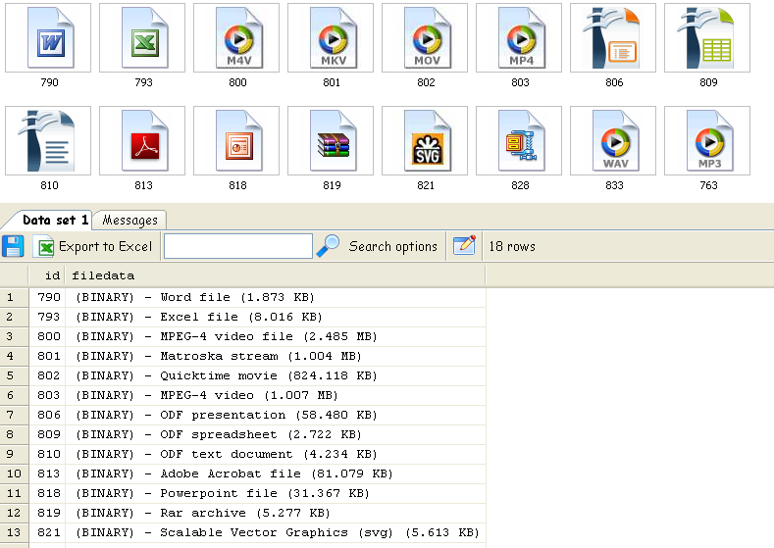This screenshot has height=548, width=774.
Task: Focus the search text field
Action: click(238, 246)
